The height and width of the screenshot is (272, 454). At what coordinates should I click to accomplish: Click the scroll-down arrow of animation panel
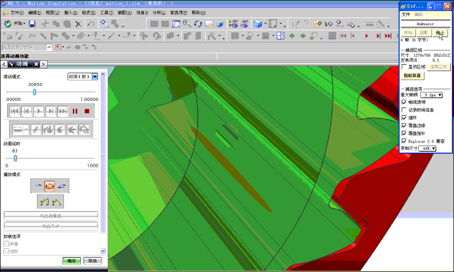(x=103, y=251)
